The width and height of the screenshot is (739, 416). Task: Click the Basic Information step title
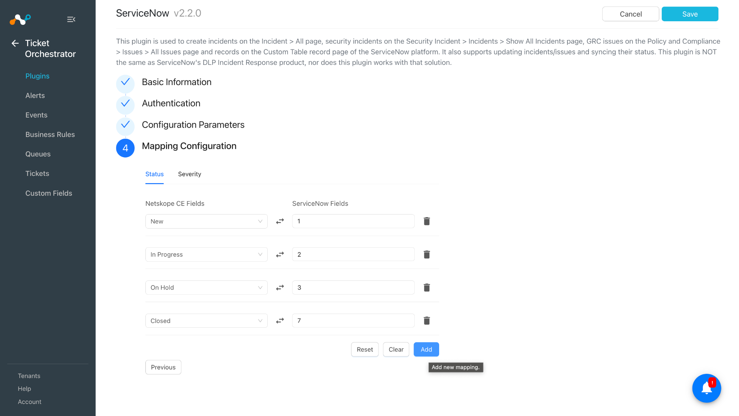177,82
